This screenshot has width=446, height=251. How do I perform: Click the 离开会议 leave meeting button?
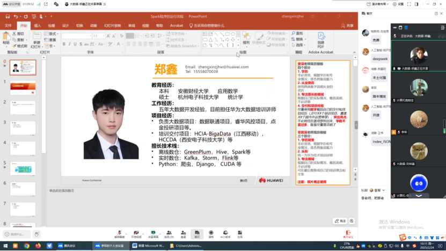pos(348,233)
